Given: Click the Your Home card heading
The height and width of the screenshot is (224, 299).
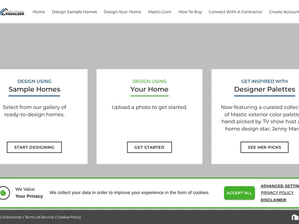Looking at the screenshot, I should click(149, 89).
